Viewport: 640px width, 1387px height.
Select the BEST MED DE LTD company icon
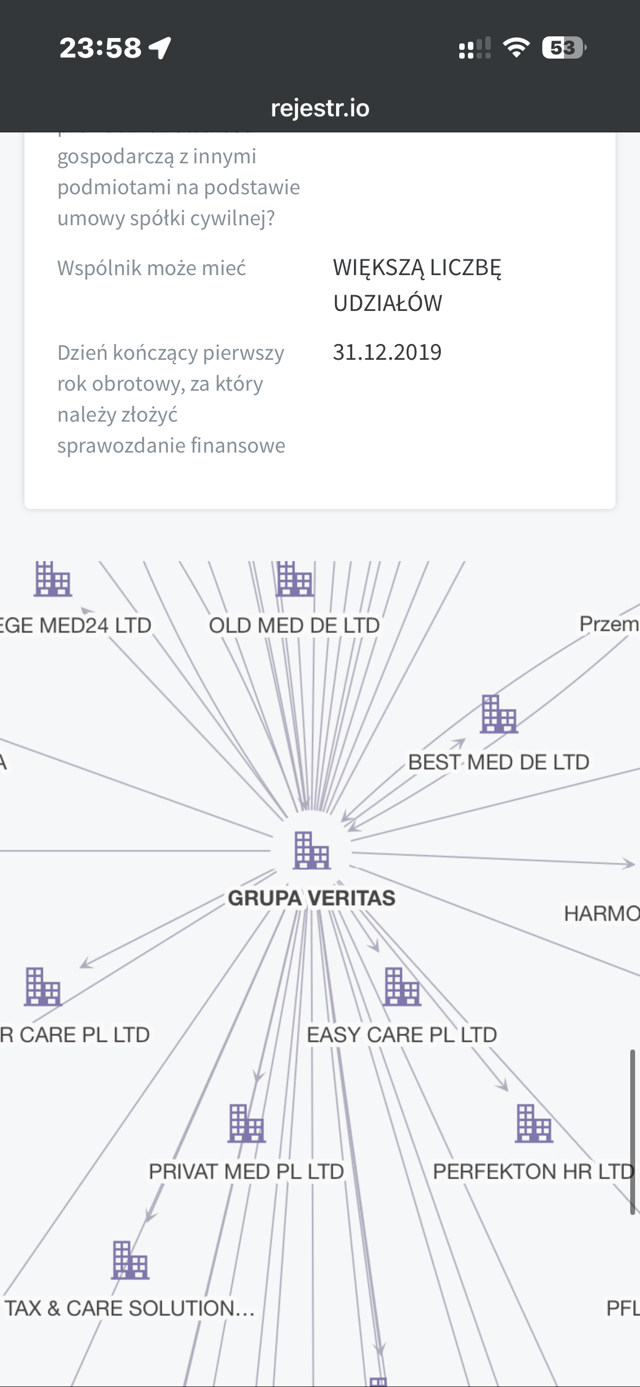499,714
